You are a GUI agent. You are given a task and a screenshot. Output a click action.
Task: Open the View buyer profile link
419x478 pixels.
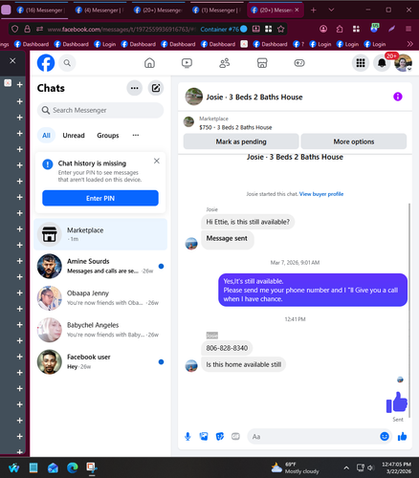tap(321, 194)
